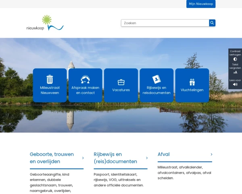Open the Milieustraat Nieuwveen tile
Viewport: 242px width, 194px height.
[50, 85]
